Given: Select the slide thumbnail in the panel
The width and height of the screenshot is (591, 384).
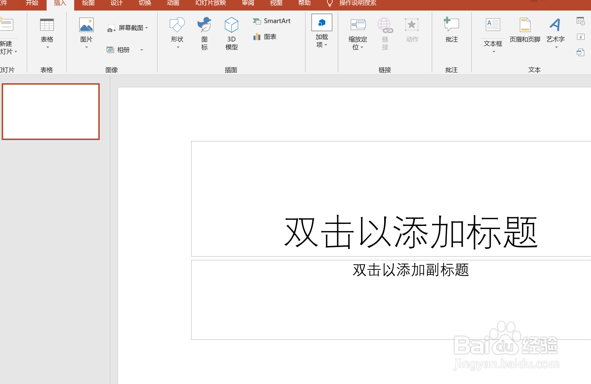Looking at the screenshot, I should tap(51, 111).
